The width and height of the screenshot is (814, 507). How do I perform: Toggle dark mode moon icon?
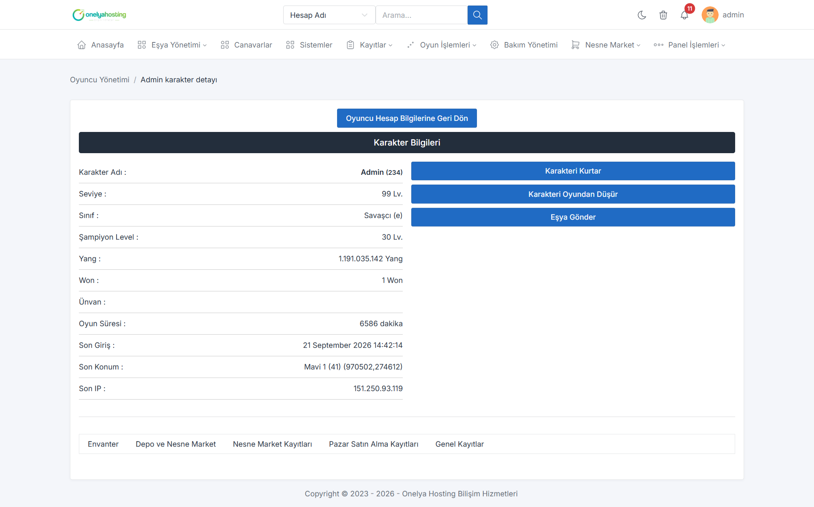642,15
